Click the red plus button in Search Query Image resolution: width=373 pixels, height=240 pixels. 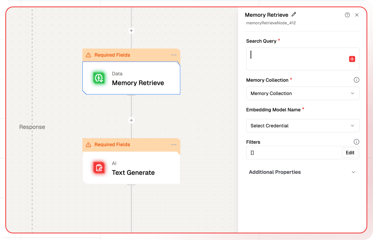point(352,59)
